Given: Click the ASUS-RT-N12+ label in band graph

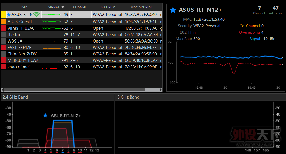Looking at the screenshot, I should pos(66,116).
